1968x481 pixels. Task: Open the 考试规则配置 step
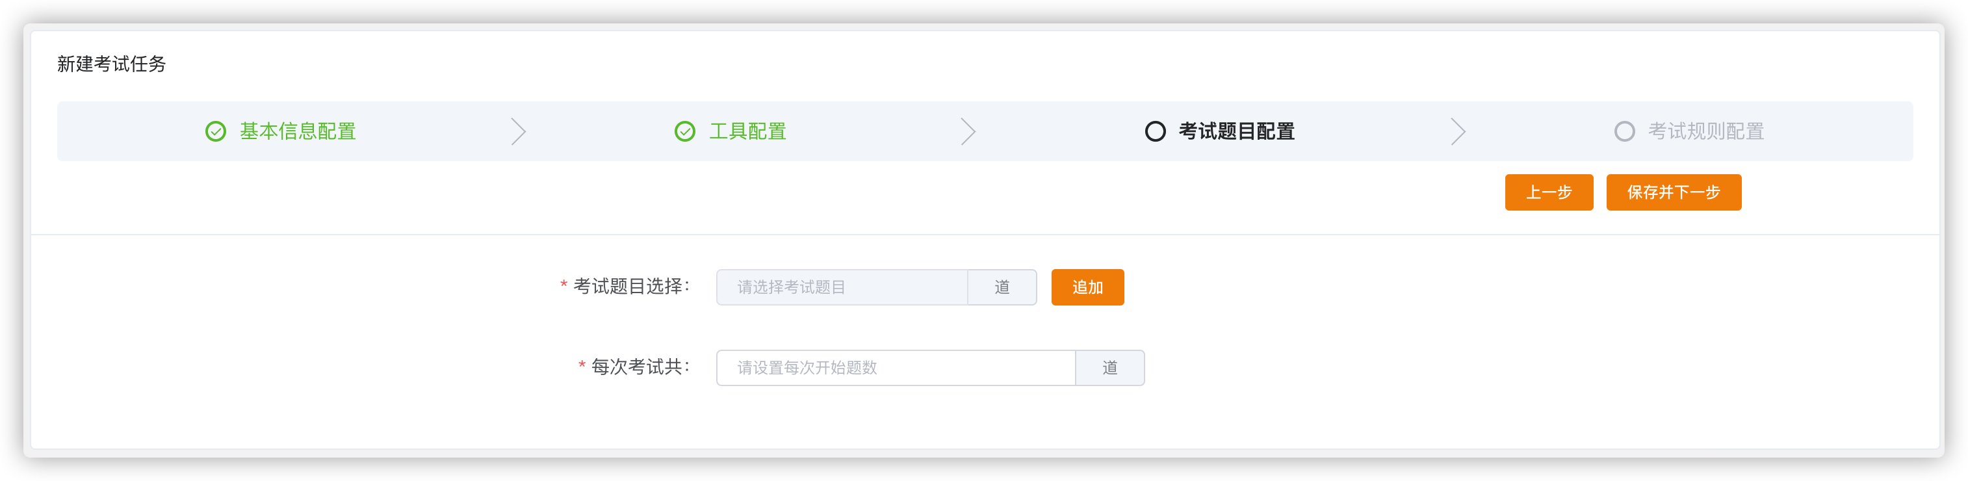pos(1706,131)
